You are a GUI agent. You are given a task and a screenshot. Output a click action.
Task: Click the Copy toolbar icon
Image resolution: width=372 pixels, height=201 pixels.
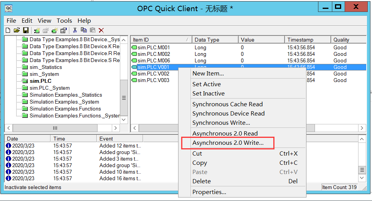tap(84, 30)
